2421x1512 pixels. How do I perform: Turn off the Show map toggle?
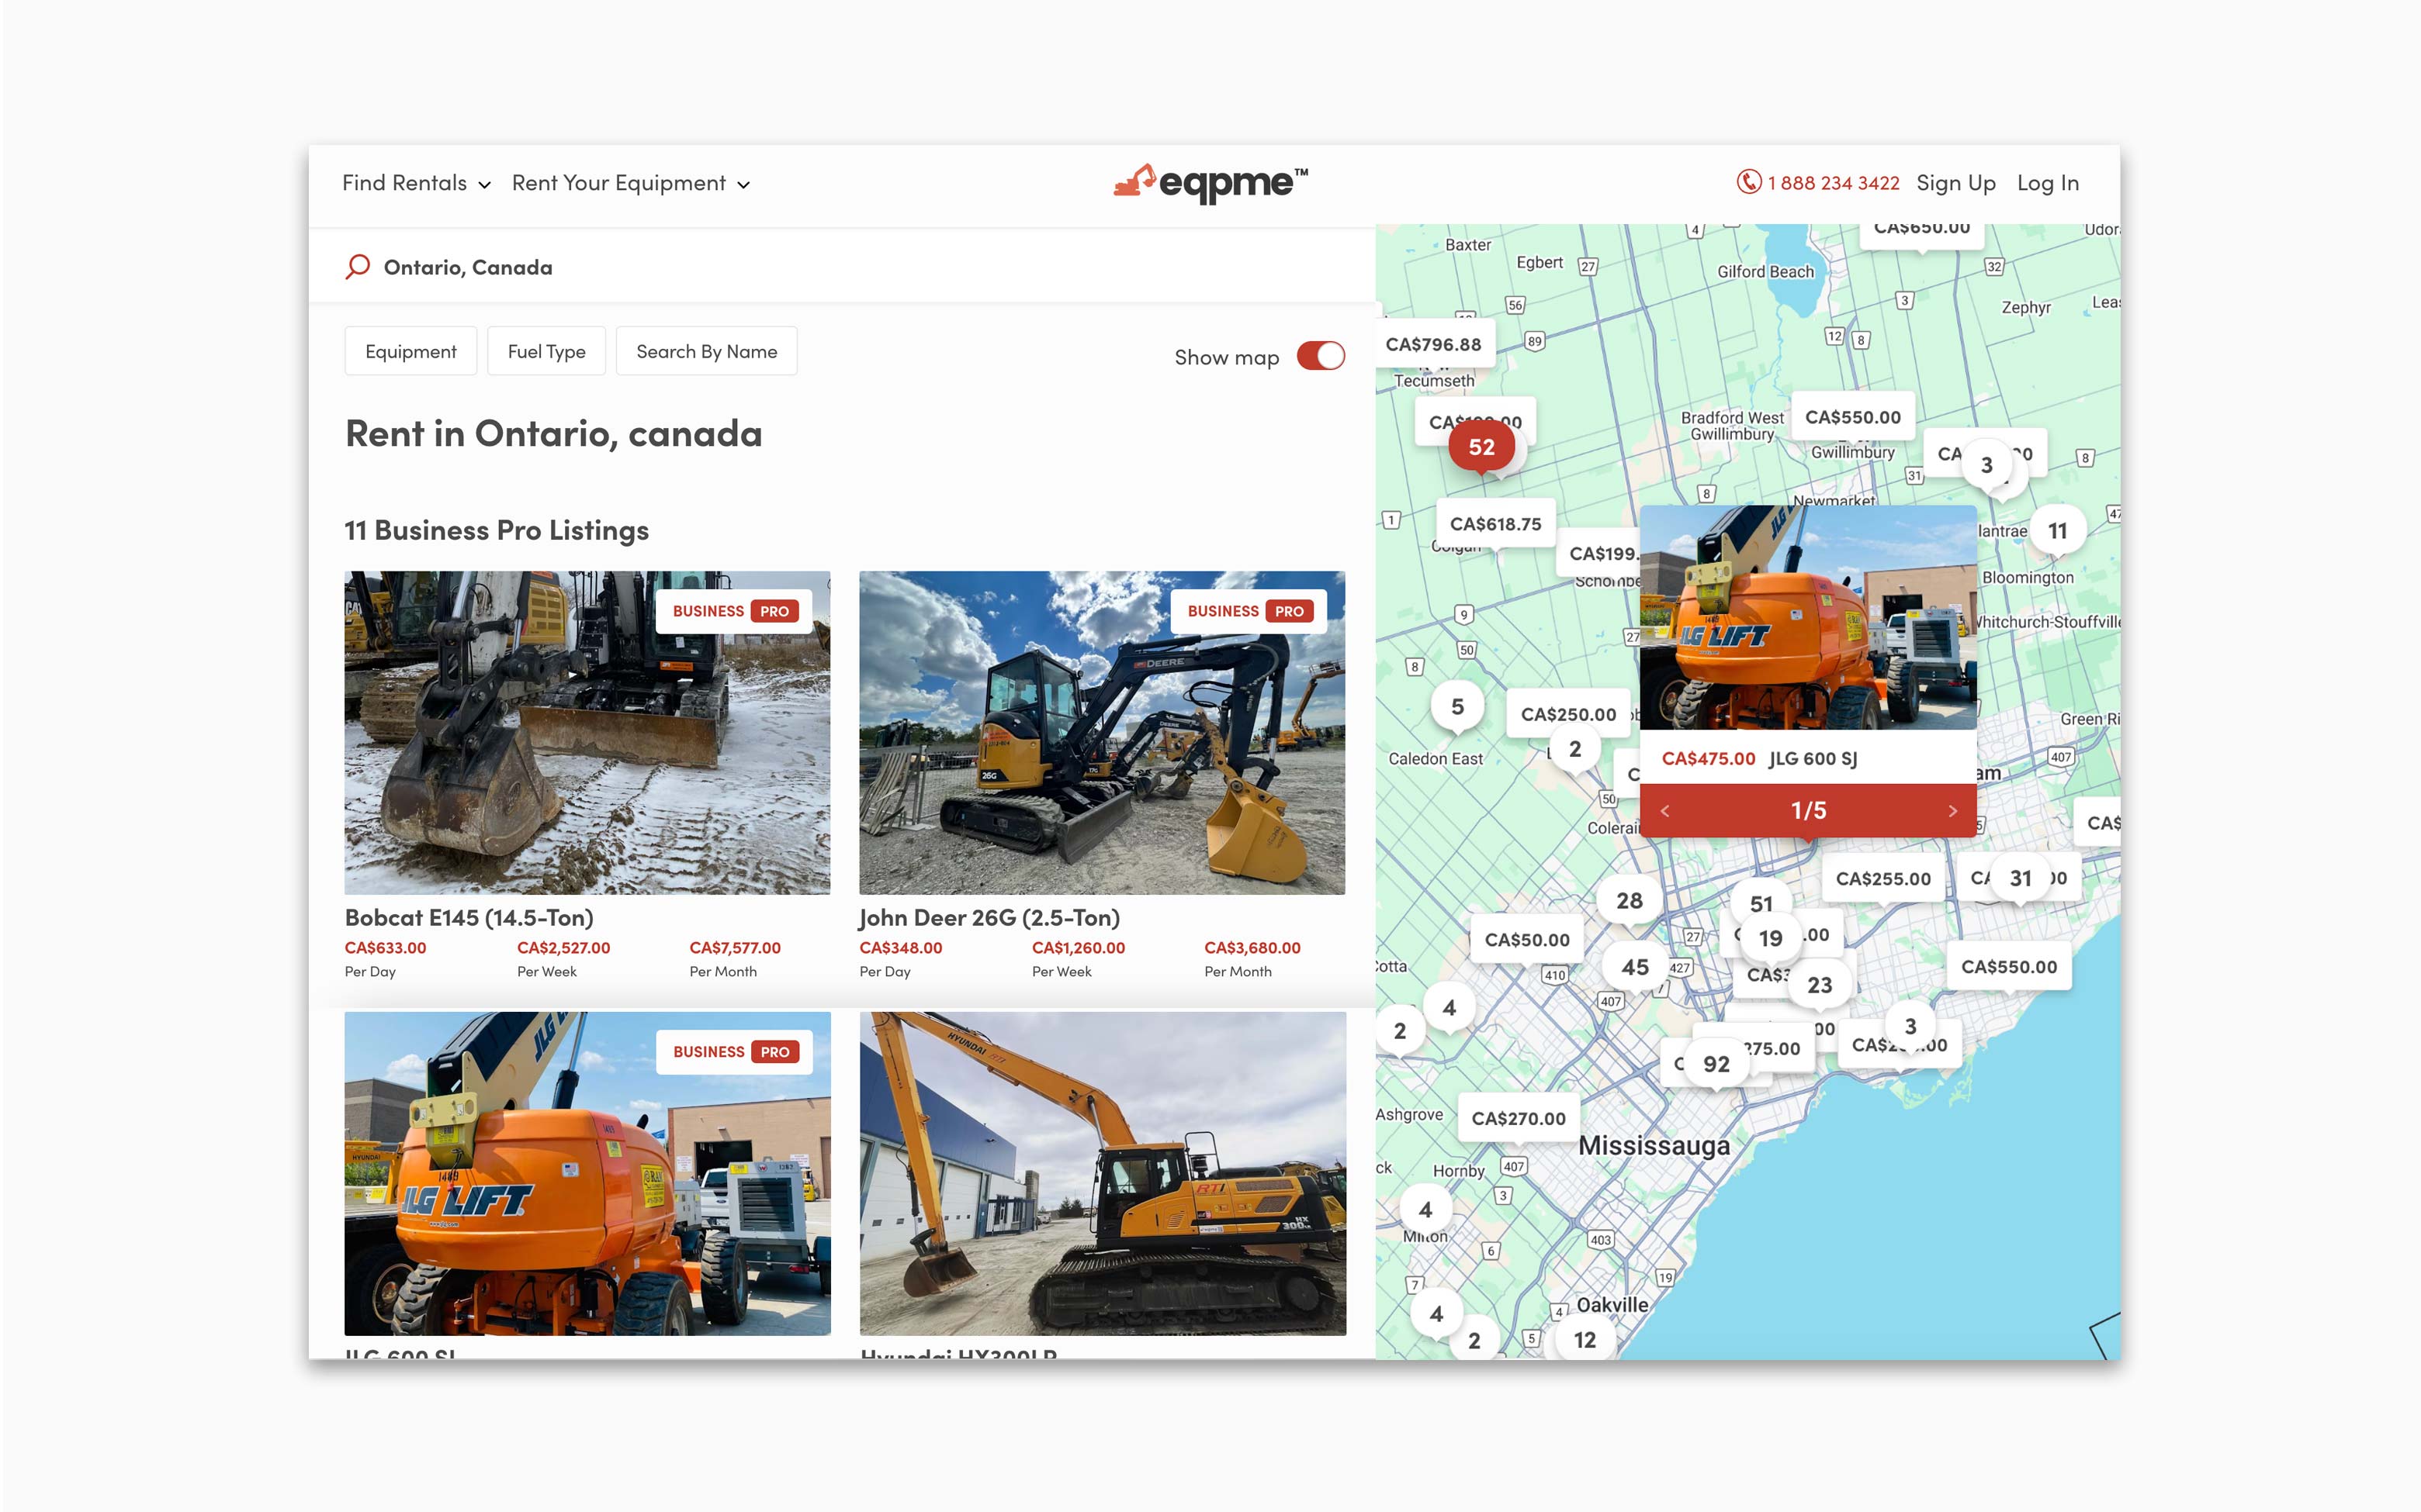pos(1321,356)
